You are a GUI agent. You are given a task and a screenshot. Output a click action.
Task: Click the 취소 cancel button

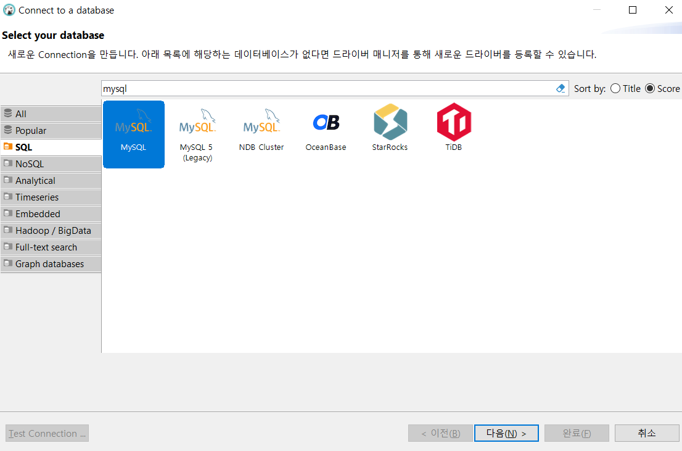[x=647, y=433]
